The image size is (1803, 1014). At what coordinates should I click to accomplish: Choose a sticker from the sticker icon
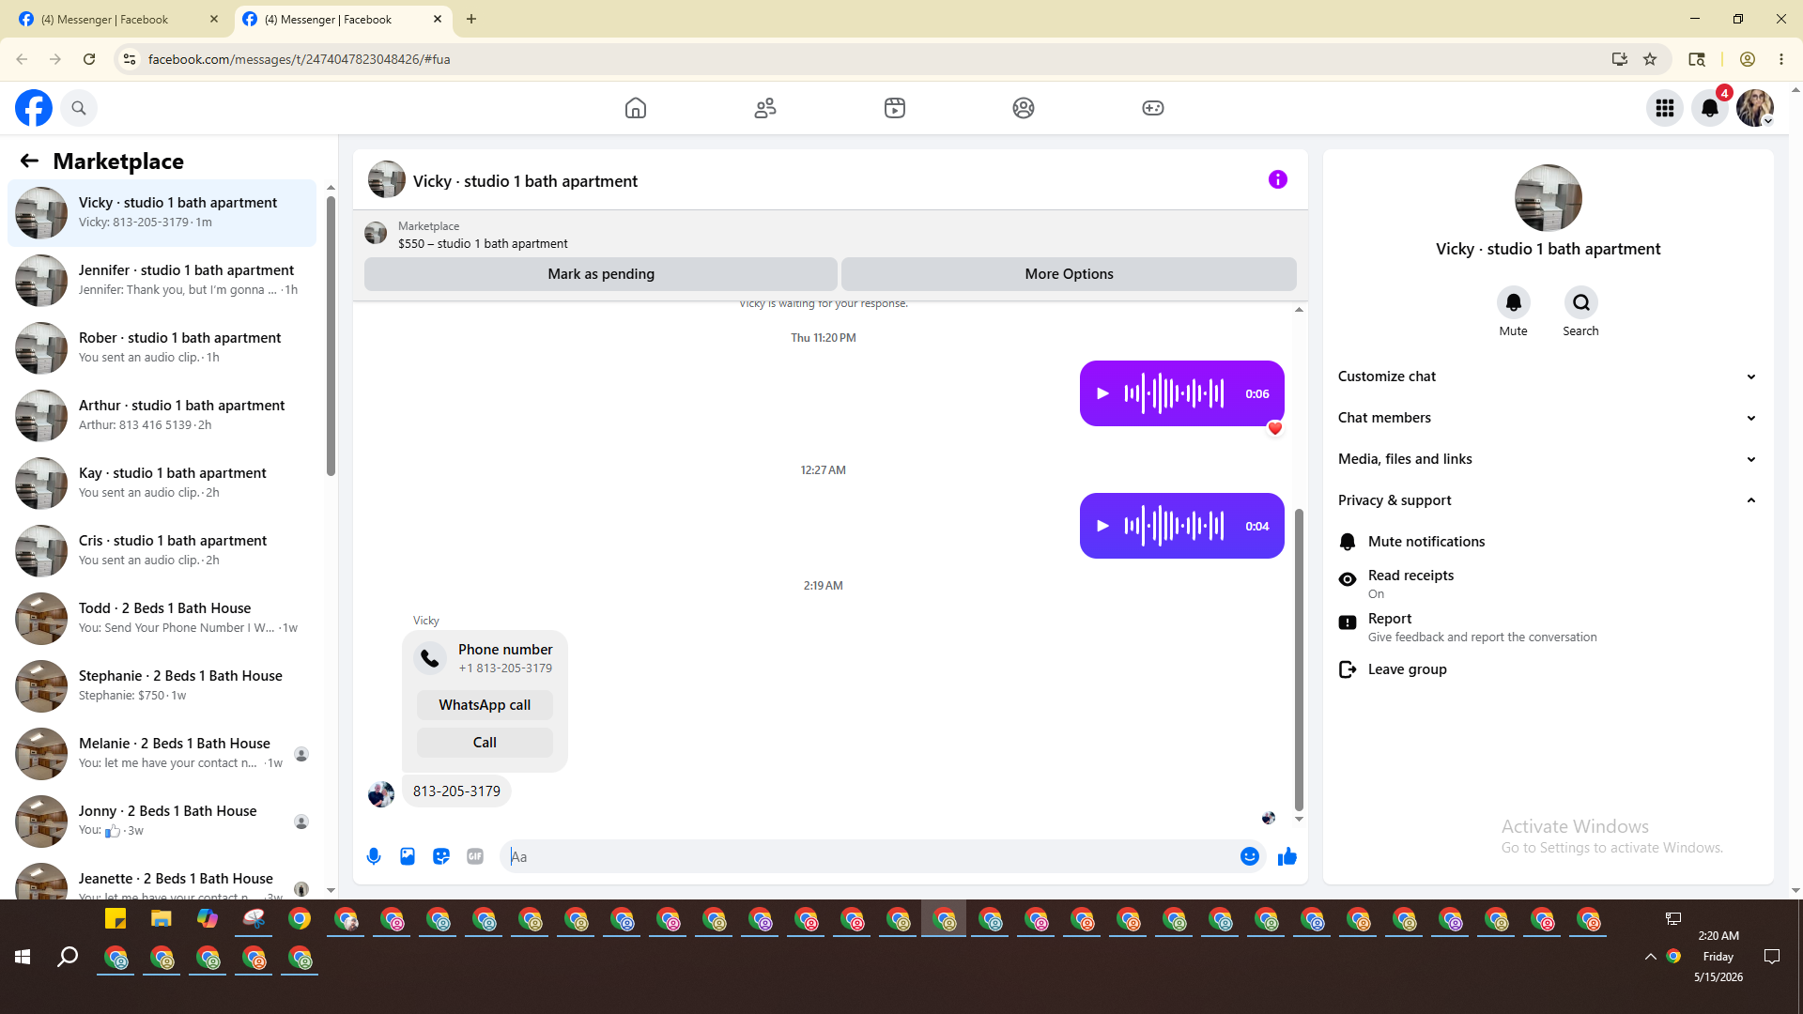point(441,856)
